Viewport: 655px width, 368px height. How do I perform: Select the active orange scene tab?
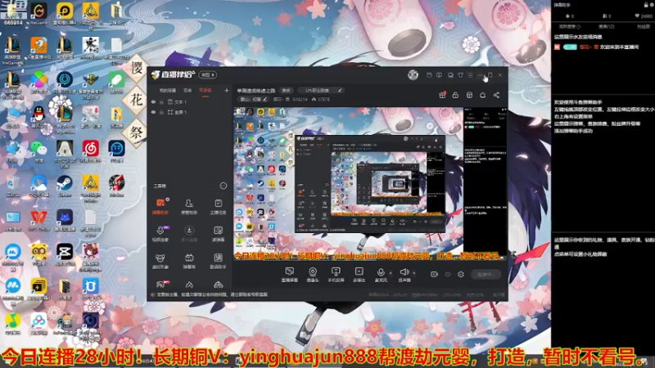point(206,90)
